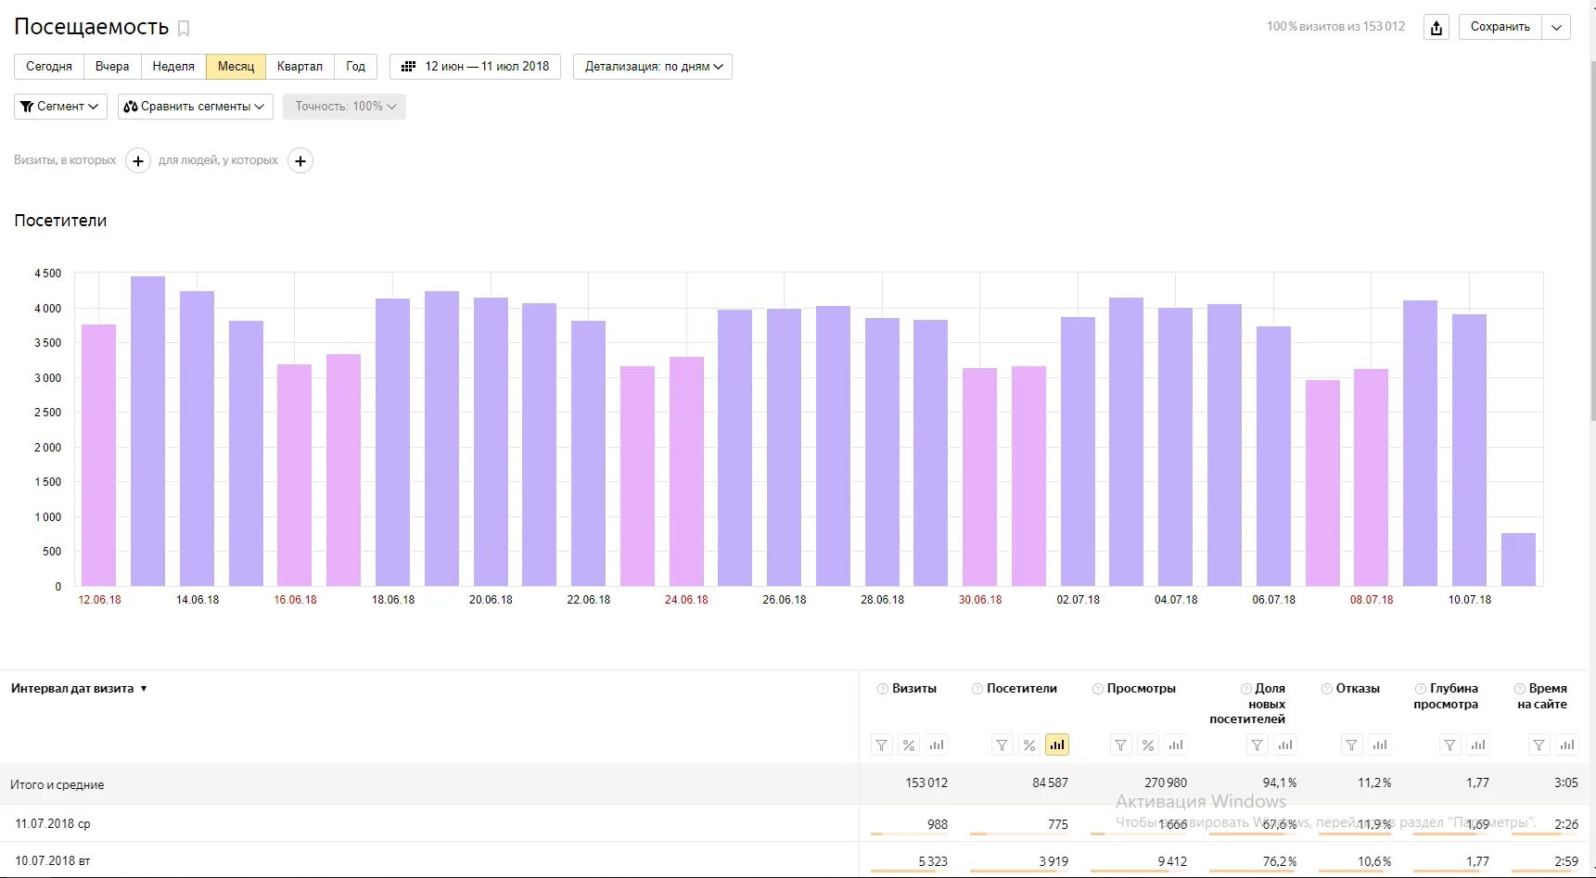The image size is (1596, 878).
Task: Filter by the Отказы column
Action: tap(1352, 744)
